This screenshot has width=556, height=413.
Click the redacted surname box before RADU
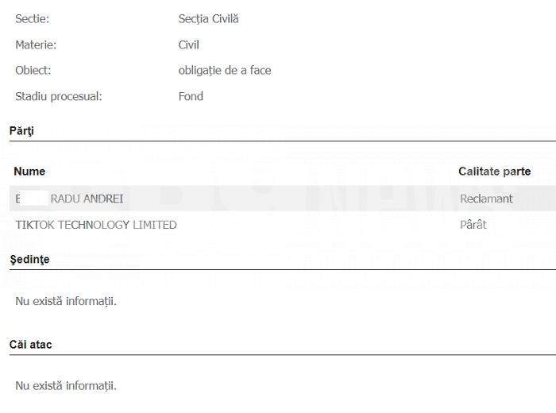[x=34, y=199]
